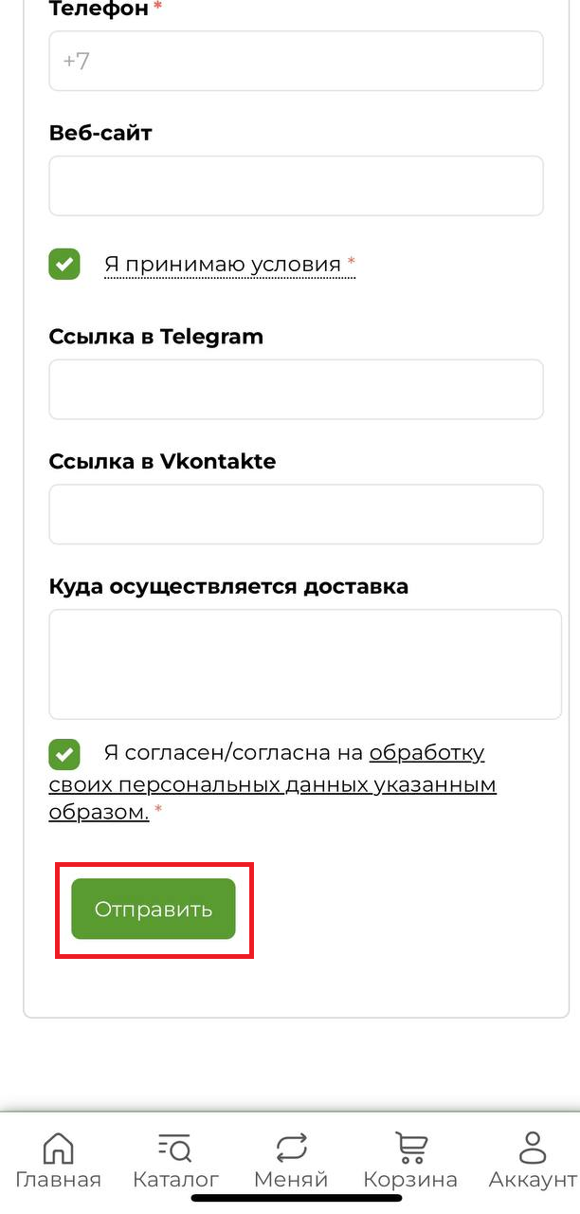Go to the Корзина tab label
Screen dimensions: 580x1214
point(410,1181)
